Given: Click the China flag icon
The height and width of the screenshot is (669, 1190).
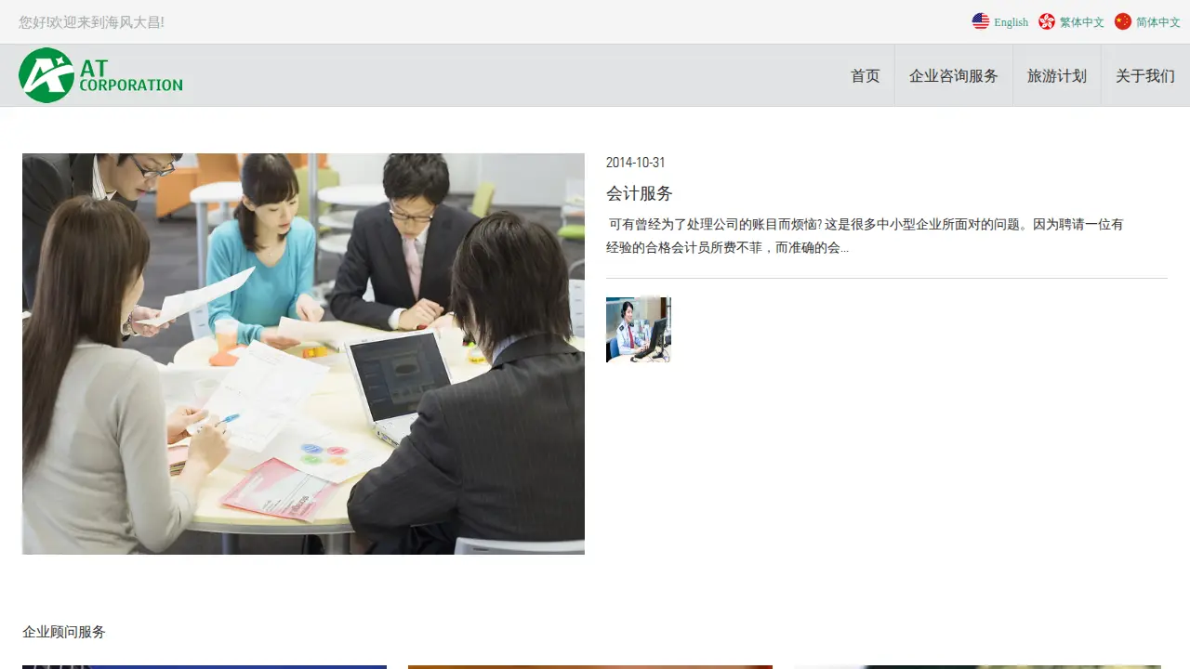Looking at the screenshot, I should coord(1123,21).
